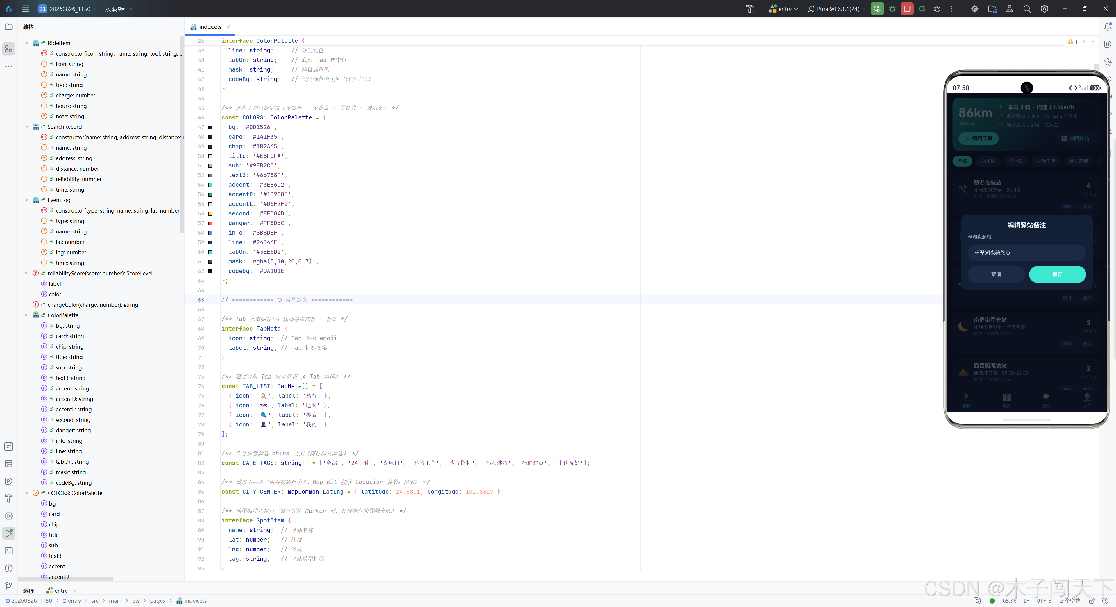Open the entry run configuration dropdown
1116x607 pixels.
tap(783, 9)
